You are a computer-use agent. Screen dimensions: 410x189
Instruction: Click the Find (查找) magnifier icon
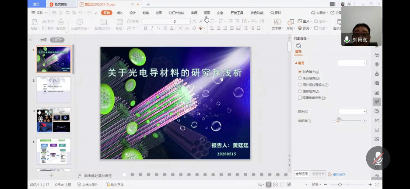(273, 13)
